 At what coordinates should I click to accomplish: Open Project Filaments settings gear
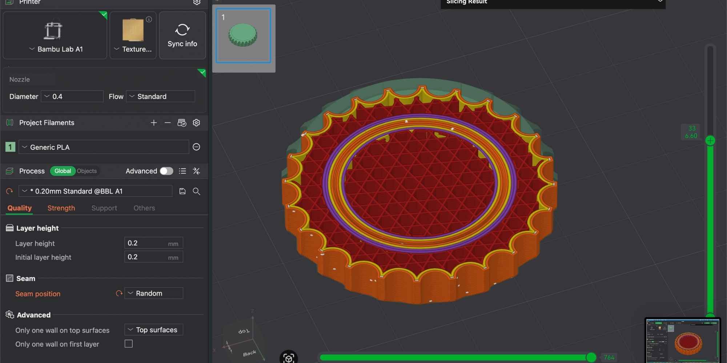click(196, 123)
